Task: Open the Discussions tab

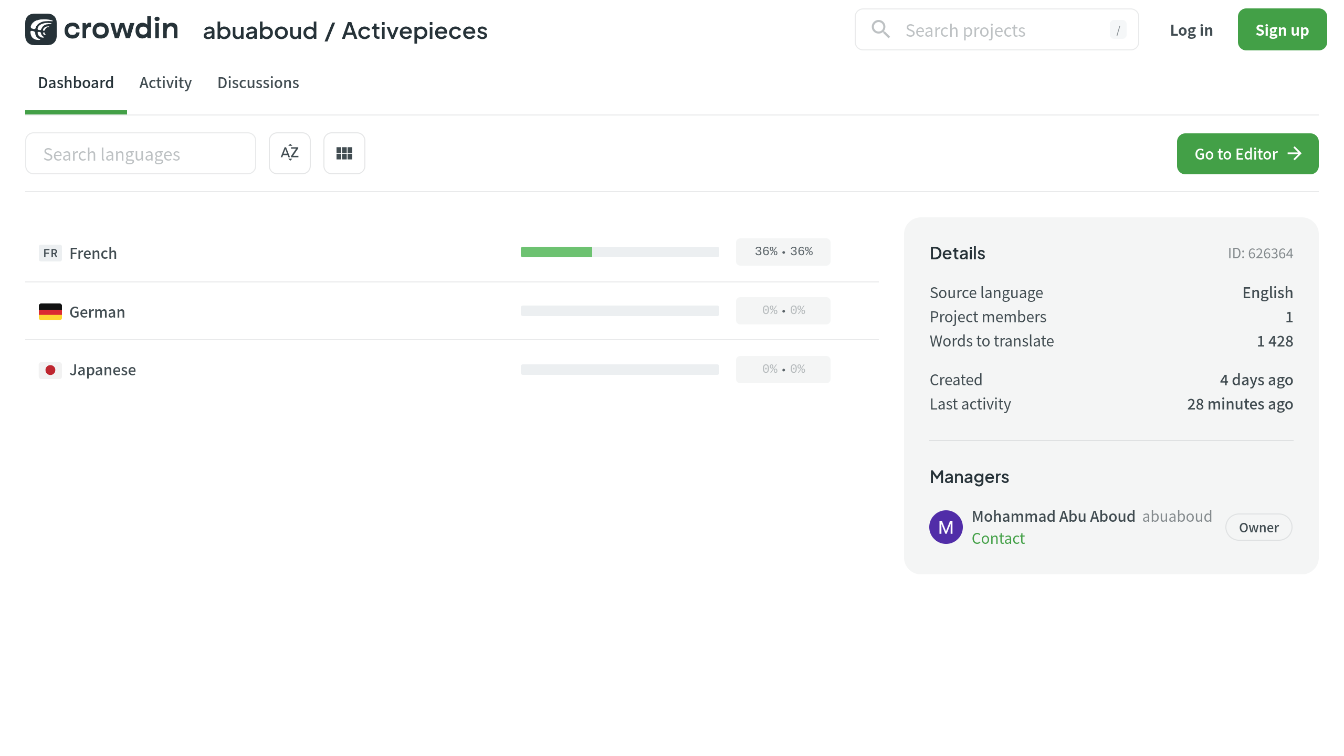Action: pos(258,83)
